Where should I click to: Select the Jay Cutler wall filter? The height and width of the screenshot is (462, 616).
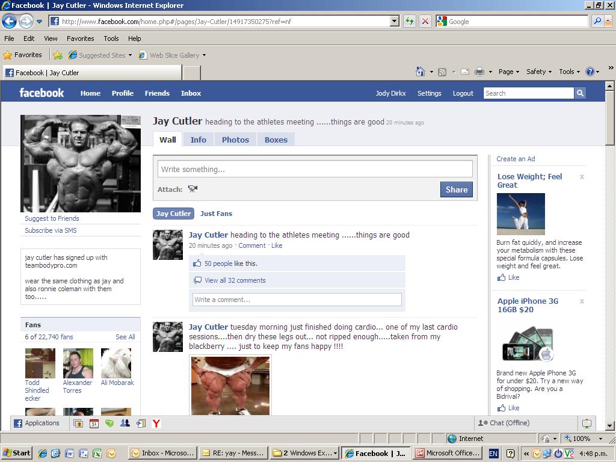[173, 214]
